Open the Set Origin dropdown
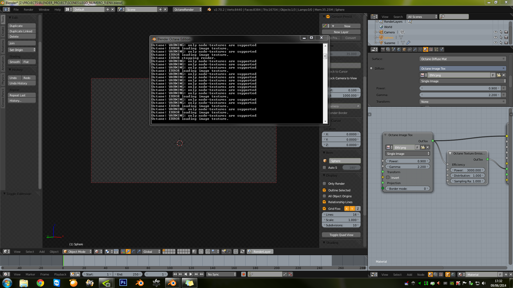 pos(22,50)
